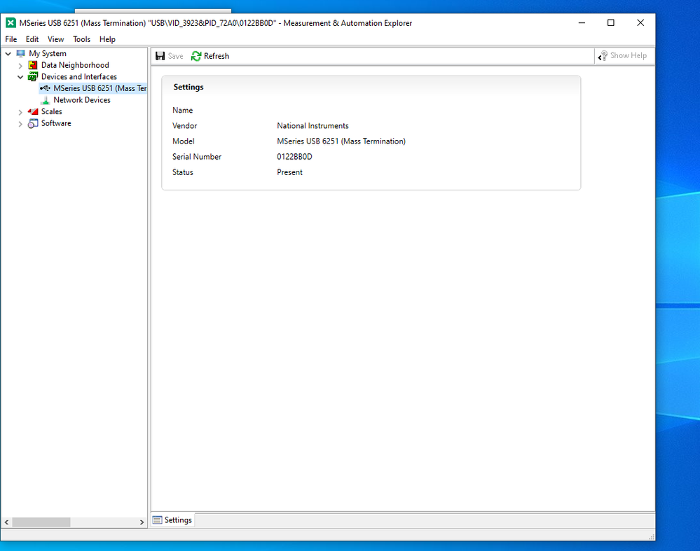This screenshot has height=551, width=700.
Task: Click the Vendor field label
Action: click(x=185, y=126)
